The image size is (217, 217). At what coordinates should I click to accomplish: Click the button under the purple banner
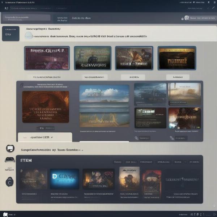47,77
